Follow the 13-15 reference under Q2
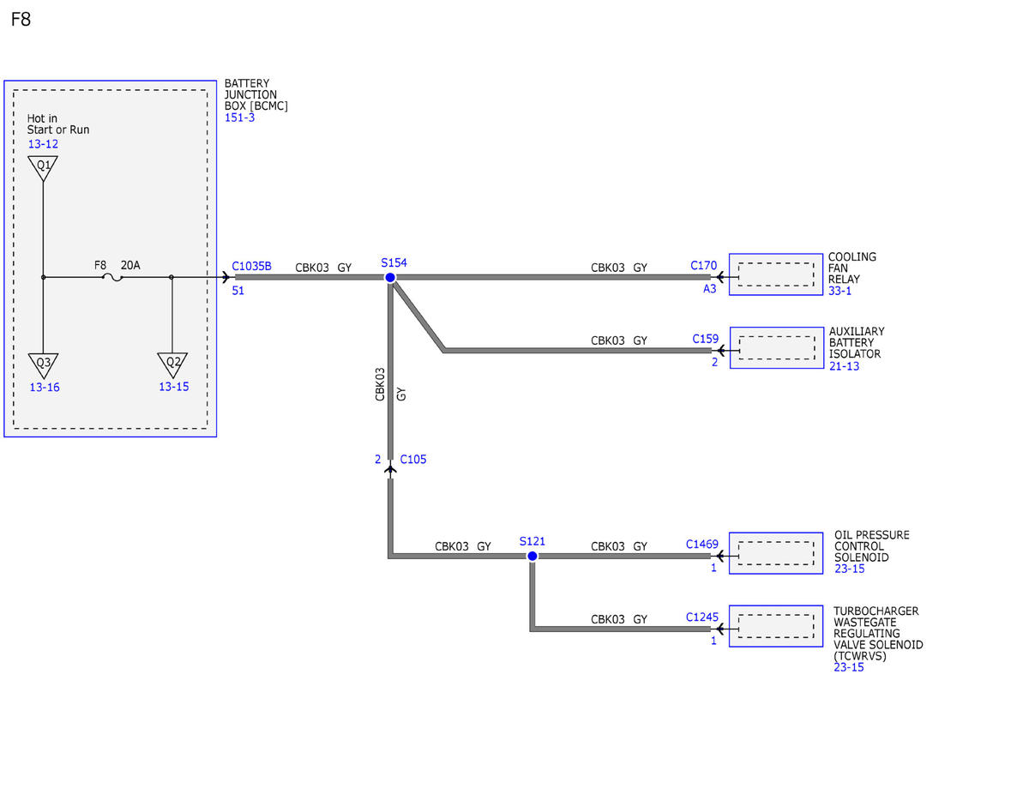The height and width of the screenshot is (795, 1029). click(174, 387)
